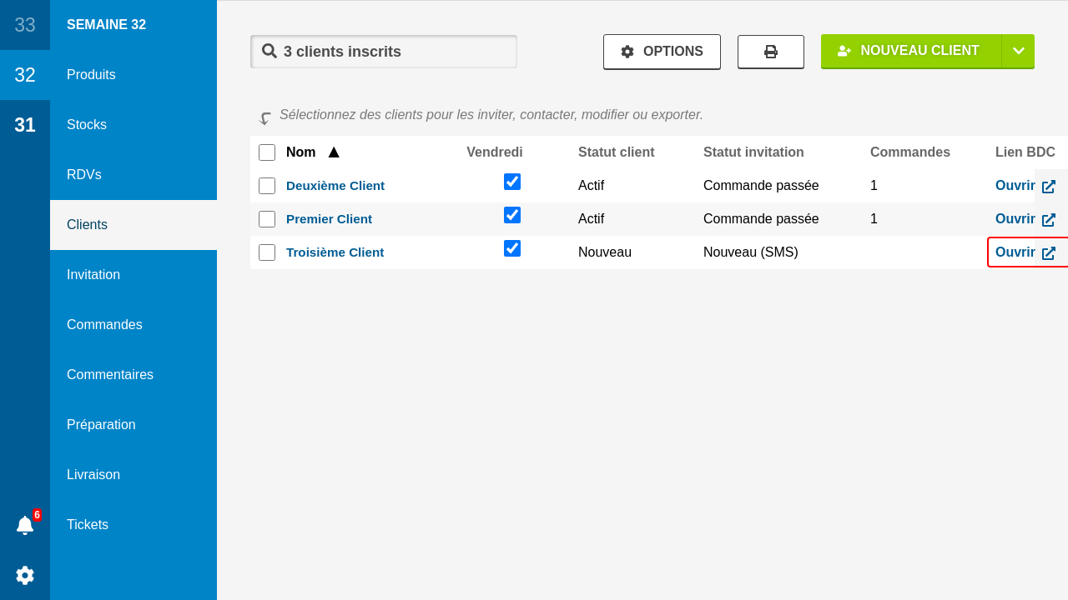The image size is (1068, 600).
Task: Focus the clients search field
Action: [x=392, y=52]
